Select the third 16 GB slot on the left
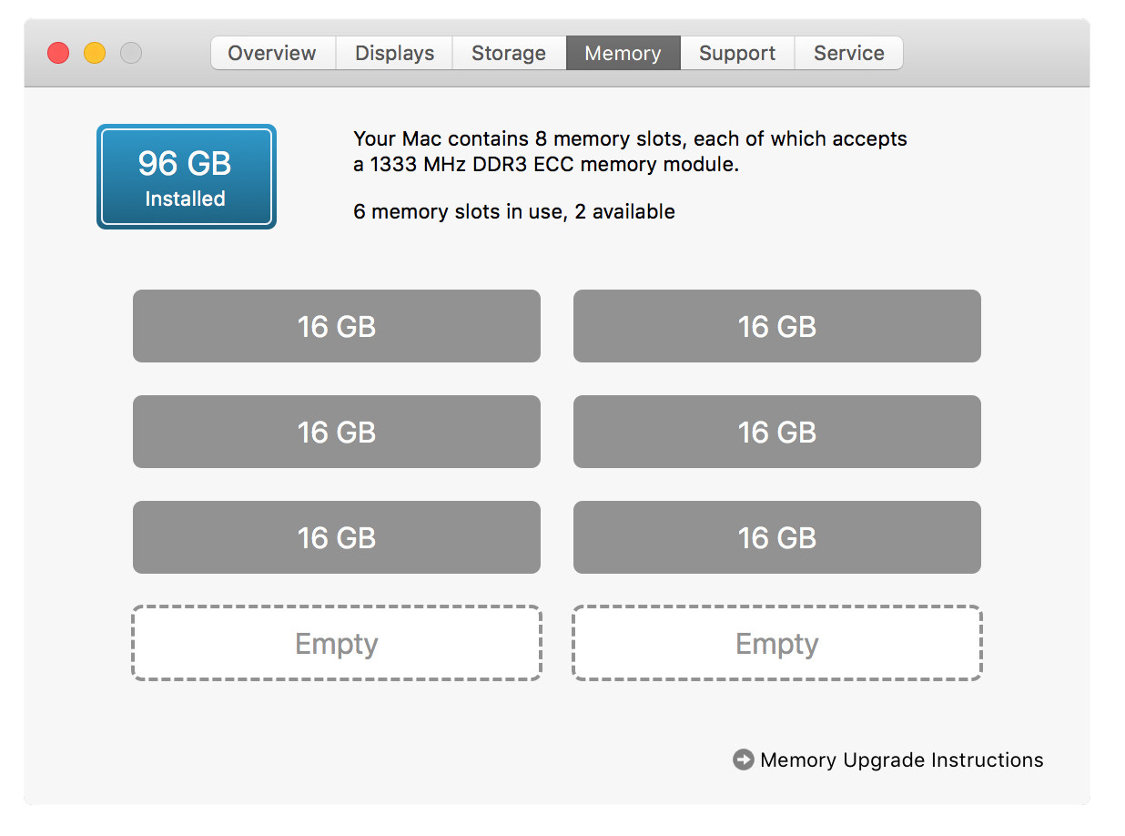Image resolution: width=1125 pixels, height=836 pixels. (337, 537)
